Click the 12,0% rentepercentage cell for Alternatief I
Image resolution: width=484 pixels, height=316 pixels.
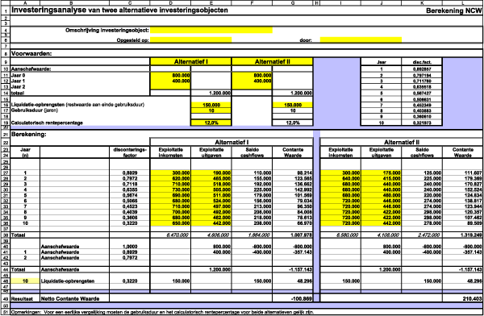[211, 123]
